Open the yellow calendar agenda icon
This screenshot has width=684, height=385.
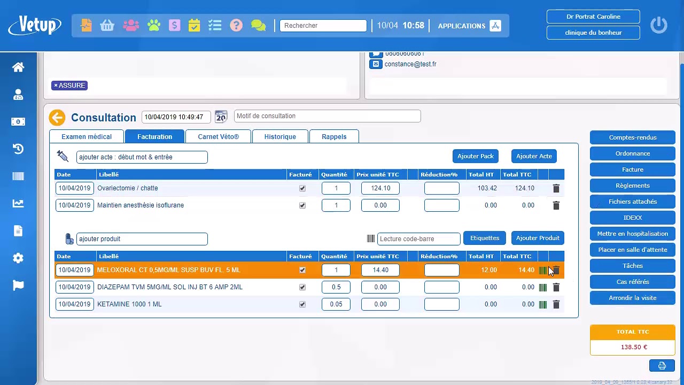pos(195,26)
